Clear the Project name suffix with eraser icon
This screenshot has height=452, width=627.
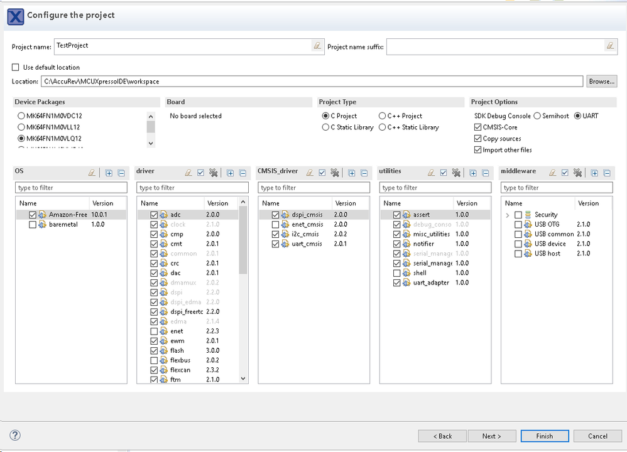click(x=609, y=46)
